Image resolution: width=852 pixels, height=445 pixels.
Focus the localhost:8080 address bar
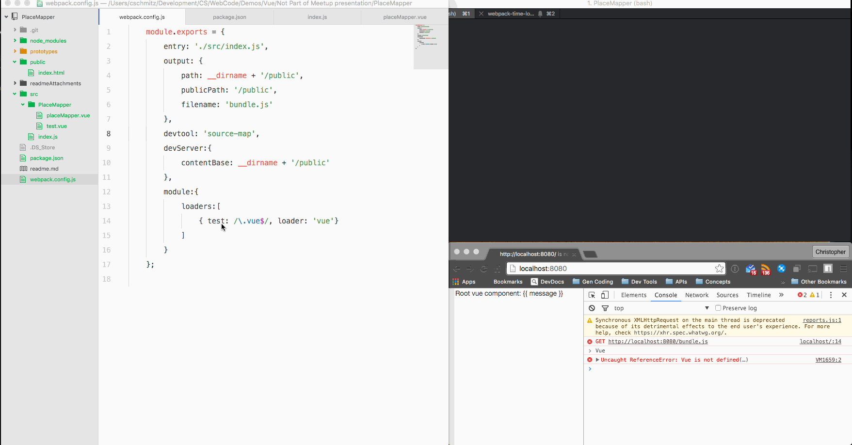[616, 269]
